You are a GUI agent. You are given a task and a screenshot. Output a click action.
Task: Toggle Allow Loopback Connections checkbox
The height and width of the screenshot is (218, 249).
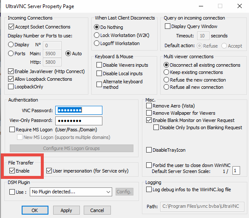tap(11, 79)
